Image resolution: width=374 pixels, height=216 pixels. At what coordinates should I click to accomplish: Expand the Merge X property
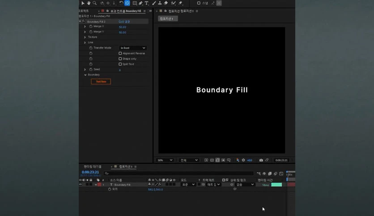85,26
